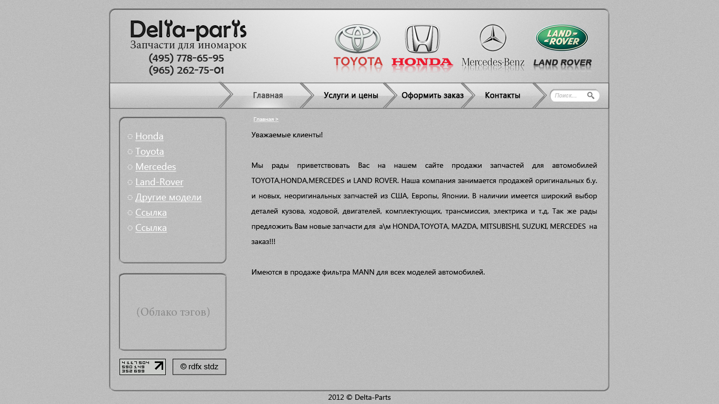Open the Mercedes sidebar link
The height and width of the screenshot is (404, 719).
pos(155,167)
